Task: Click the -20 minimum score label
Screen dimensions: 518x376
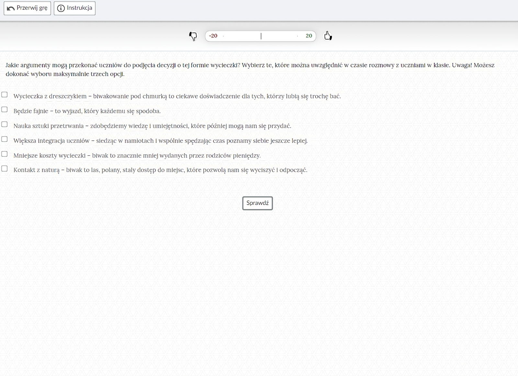Action: point(213,36)
